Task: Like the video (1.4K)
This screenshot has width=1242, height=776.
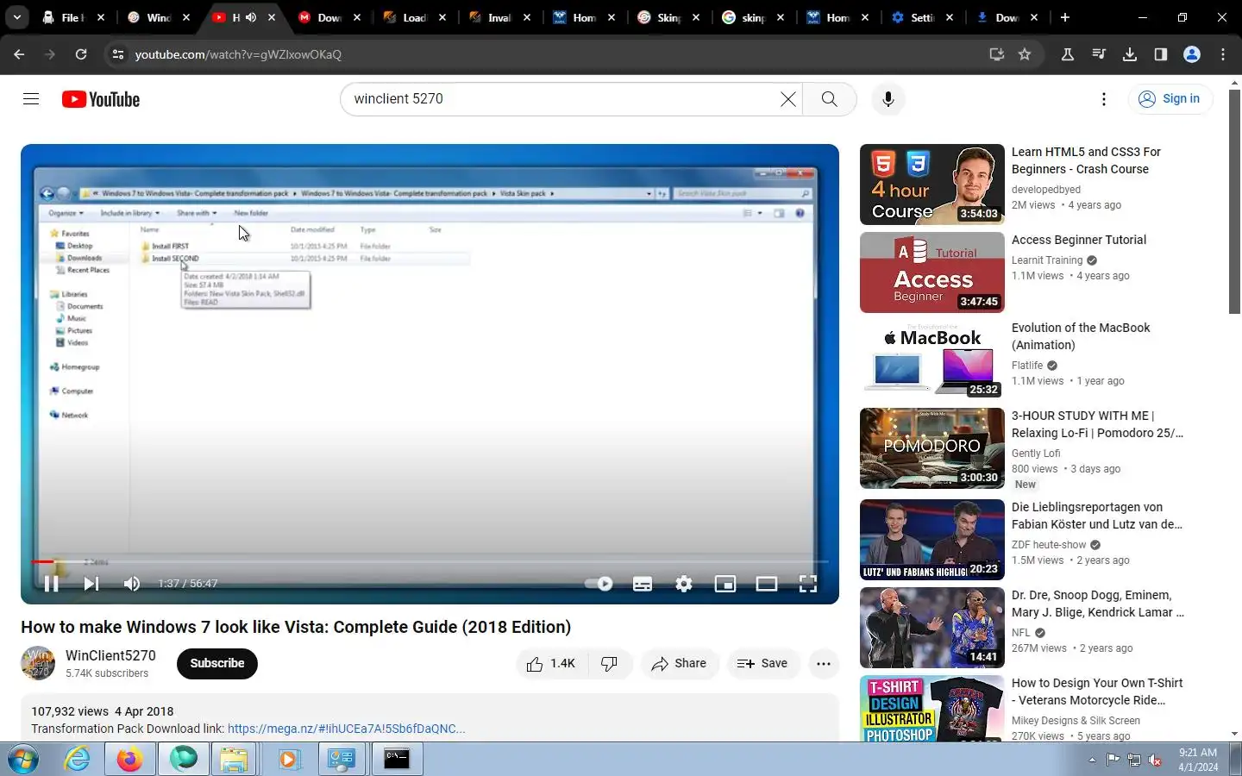Action: click(551, 663)
